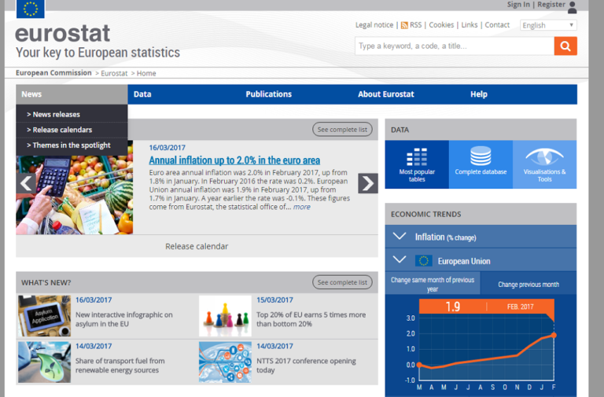Focus the keyword search input field
604x397 pixels.
[x=455, y=46]
